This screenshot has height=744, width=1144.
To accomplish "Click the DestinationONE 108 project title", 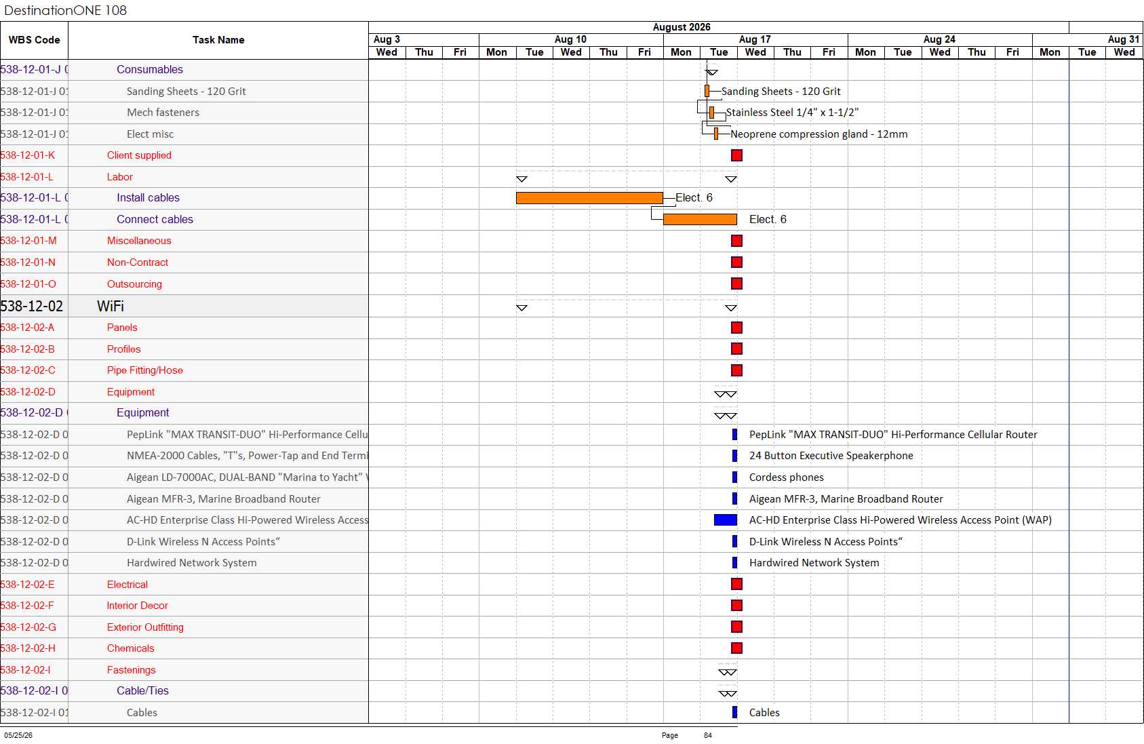I will tap(66, 10).
